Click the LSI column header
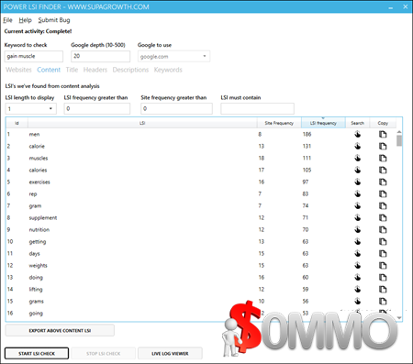Image resolution: width=413 pixels, height=364 pixels. click(x=142, y=123)
